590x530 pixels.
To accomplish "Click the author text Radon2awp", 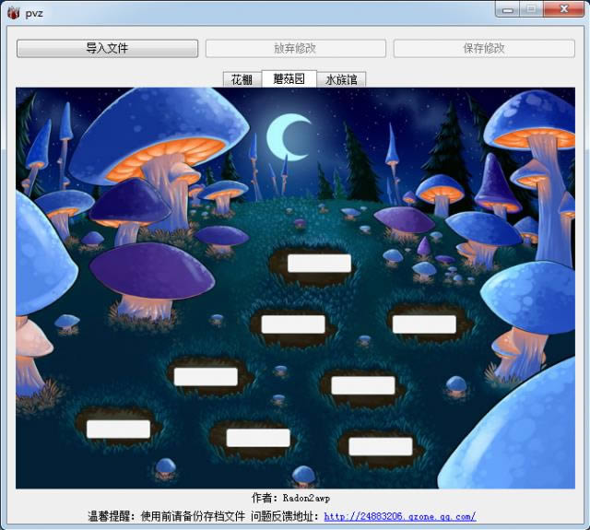I will (x=306, y=498).
